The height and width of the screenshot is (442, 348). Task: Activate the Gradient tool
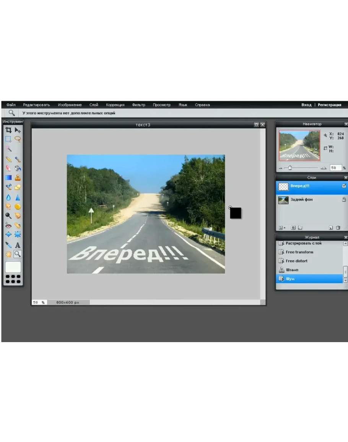click(8, 178)
